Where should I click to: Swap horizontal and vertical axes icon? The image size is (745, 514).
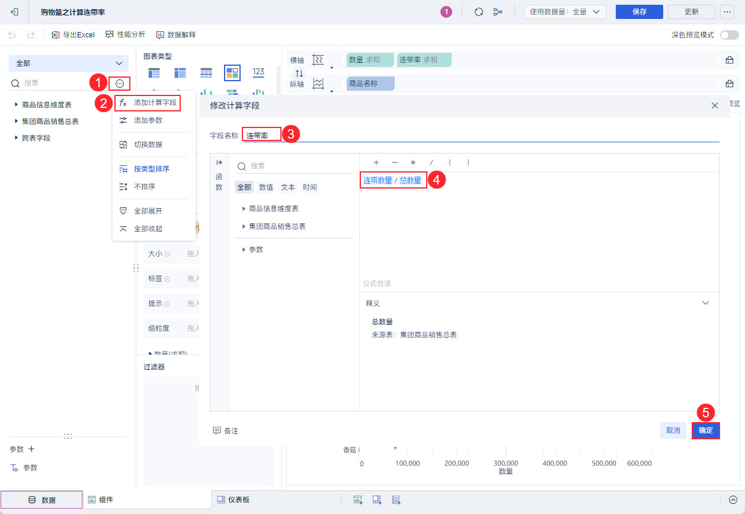(x=299, y=73)
